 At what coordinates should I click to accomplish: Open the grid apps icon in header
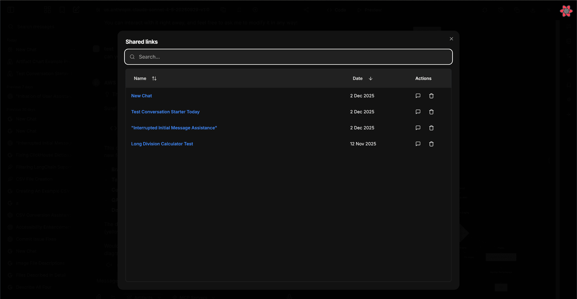click(48, 10)
